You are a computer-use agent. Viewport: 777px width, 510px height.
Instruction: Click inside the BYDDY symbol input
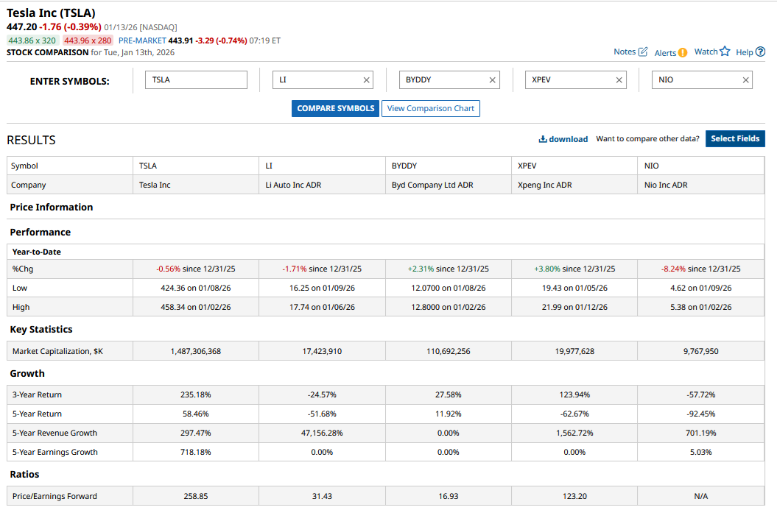442,79
